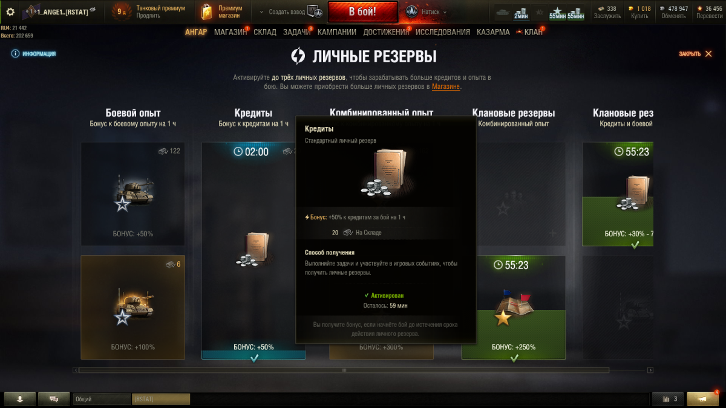The image size is (726, 408).
Task: Toggle the +250% clan reserve card
Action: pos(514,307)
